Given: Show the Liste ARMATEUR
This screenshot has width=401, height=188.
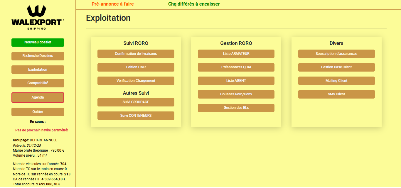Looking at the screenshot, I should (x=236, y=54).
